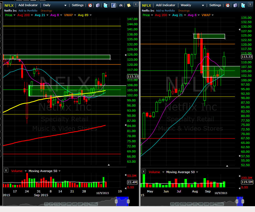Click right range handle of Daily chart navigator
The image size is (255, 212).
128,202
